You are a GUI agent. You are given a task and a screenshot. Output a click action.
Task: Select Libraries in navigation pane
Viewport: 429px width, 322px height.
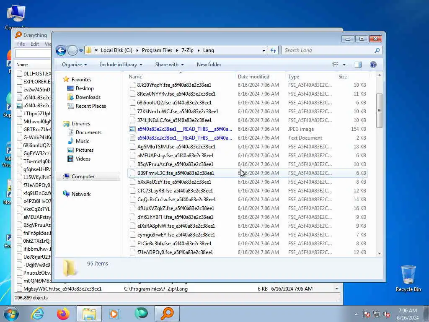pyautogui.click(x=81, y=124)
